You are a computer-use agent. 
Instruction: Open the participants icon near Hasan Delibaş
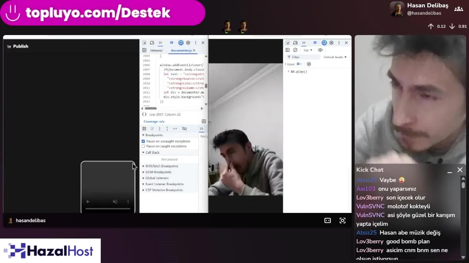click(x=458, y=9)
